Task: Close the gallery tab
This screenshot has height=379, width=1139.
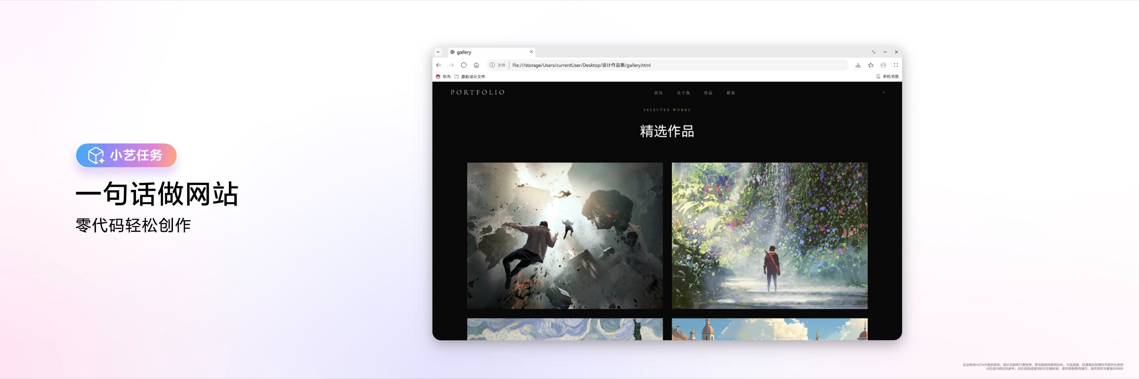Action: (x=531, y=52)
